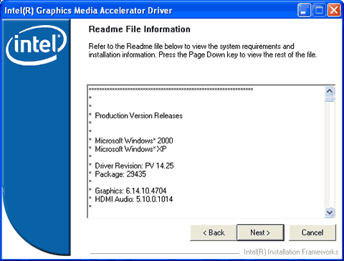344x261 pixels.
Task: Click the Production Version Releases line
Action: [x=138, y=115]
